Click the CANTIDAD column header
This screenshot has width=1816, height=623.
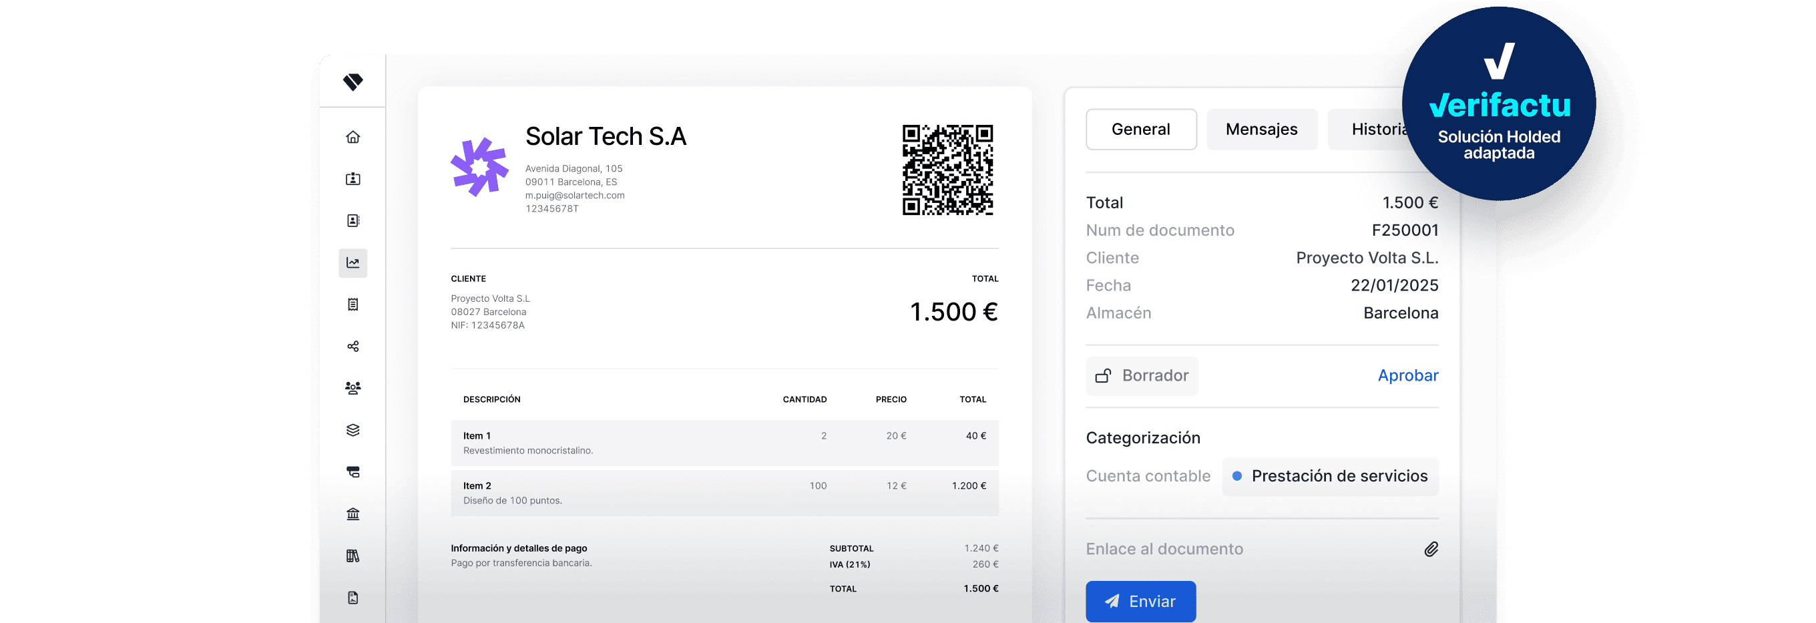click(805, 399)
